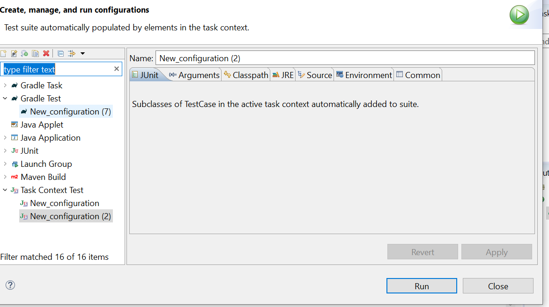Collapse all configurations in the tree
549x307 pixels.
[x=60, y=54]
